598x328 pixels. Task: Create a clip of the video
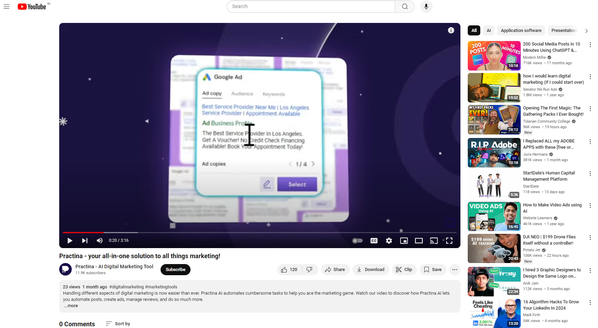click(x=404, y=270)
